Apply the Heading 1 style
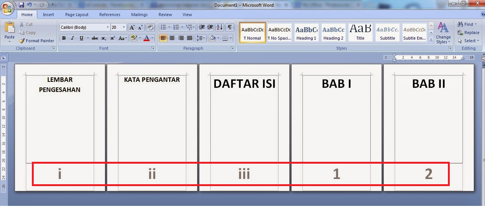The height and width of the screenshot is (213, 485). click(306, 33)
